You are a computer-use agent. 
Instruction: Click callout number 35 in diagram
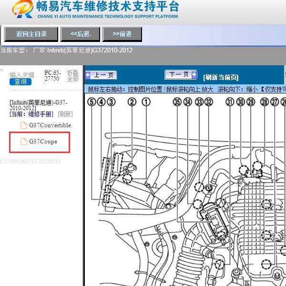click(x=177, y=102)
